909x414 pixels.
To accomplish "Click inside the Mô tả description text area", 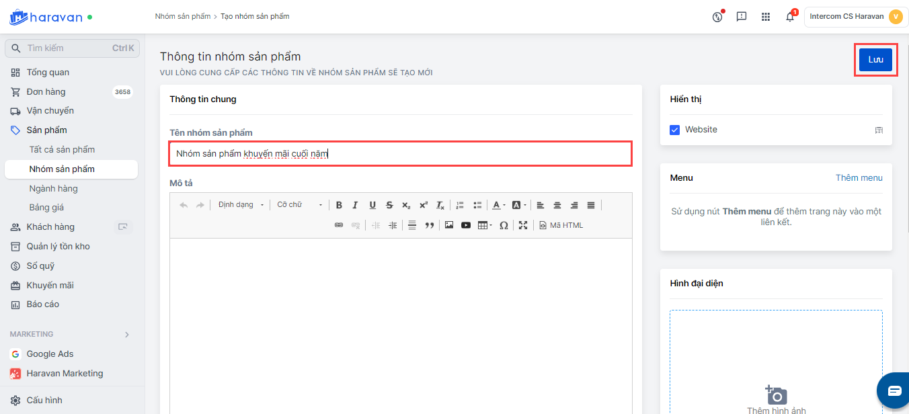I will coord(401,326).
